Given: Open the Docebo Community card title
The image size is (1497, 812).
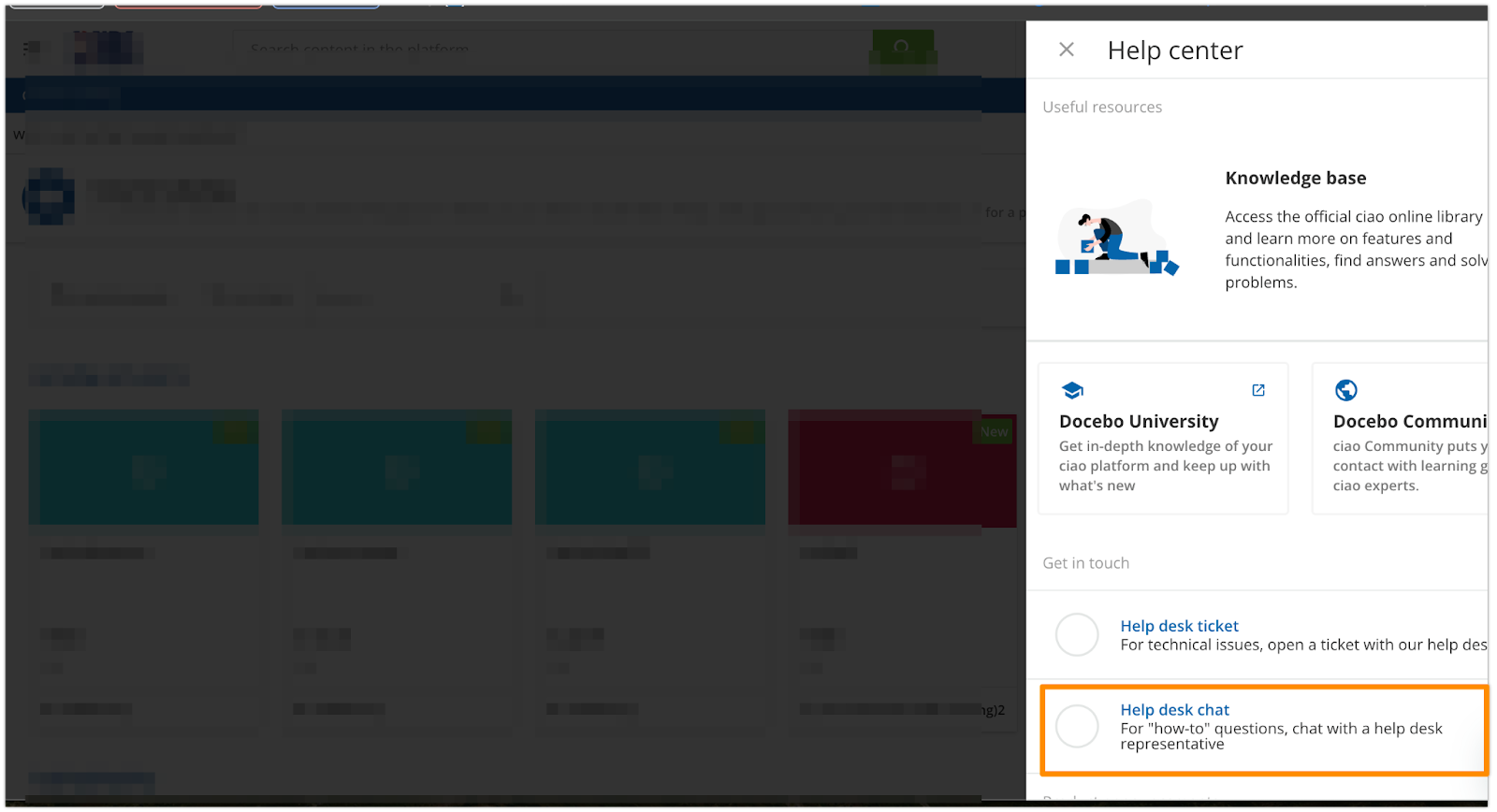Looking at the screenshot, I should [x=1408, y=421].
